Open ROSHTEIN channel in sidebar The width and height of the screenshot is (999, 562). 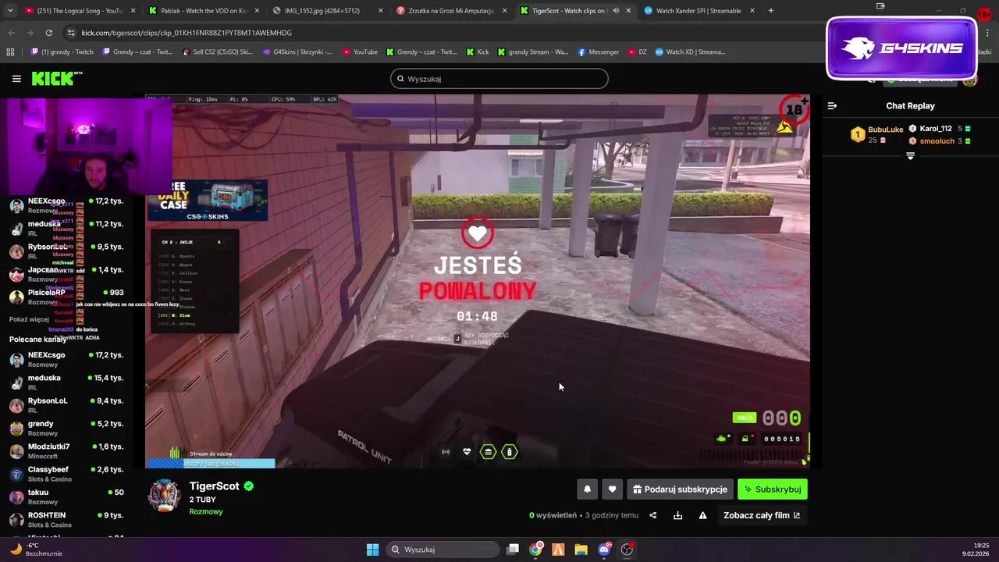point(66,520)
